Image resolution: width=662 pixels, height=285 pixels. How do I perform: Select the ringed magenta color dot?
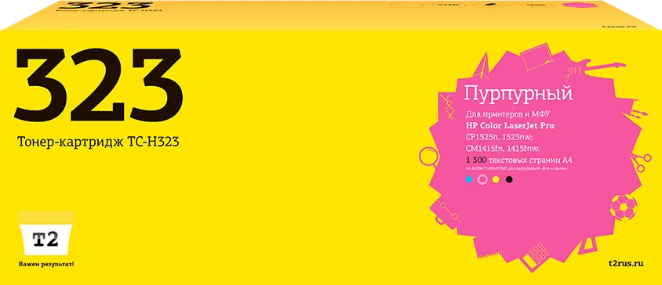[482, 179]
